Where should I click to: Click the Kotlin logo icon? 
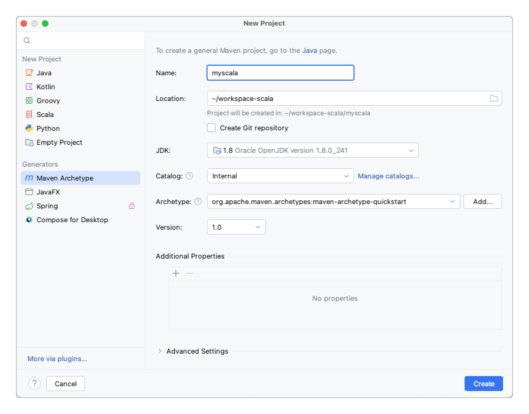[x=29, y=87]
